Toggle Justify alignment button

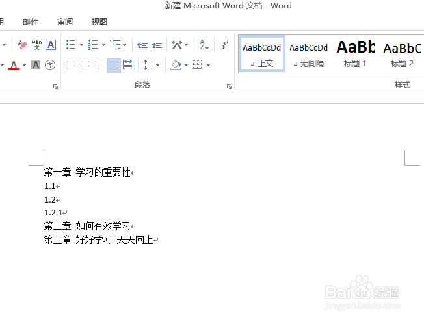(x=114, y=65)
